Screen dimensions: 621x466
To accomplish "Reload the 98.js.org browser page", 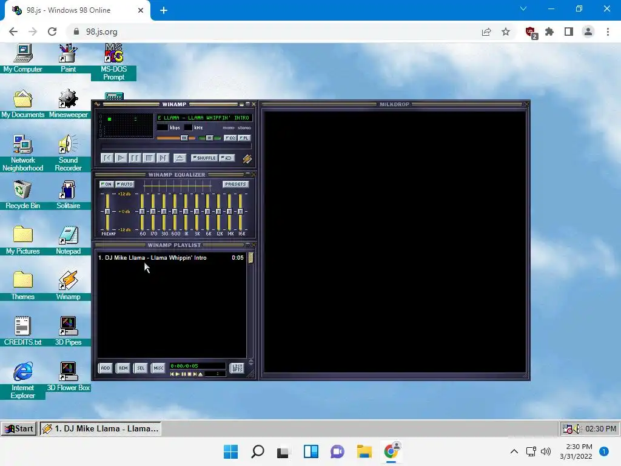I will coord(52,32).
